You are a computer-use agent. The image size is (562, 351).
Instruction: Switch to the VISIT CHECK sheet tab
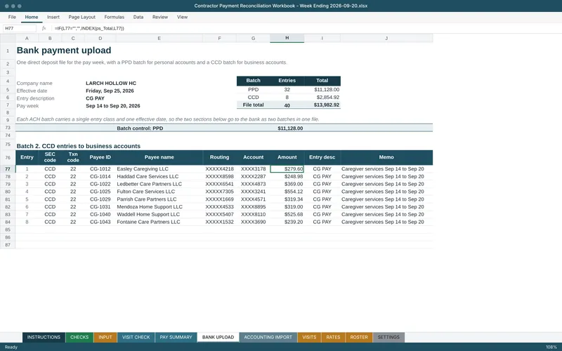(136, 337)
